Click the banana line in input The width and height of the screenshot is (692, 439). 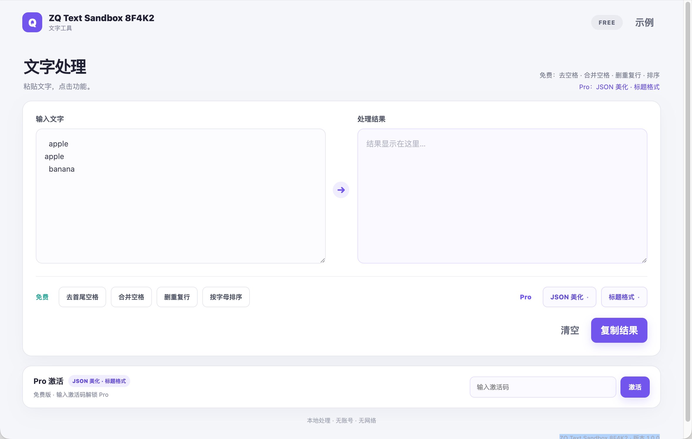coord(62,169)
